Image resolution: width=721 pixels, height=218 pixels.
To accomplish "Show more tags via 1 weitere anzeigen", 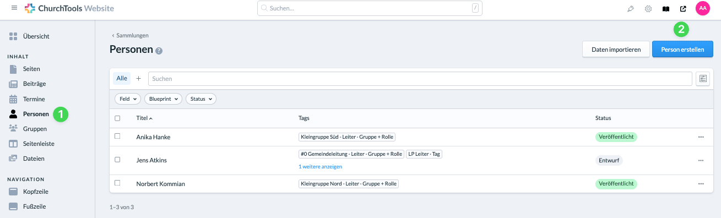I will [321, 166].
